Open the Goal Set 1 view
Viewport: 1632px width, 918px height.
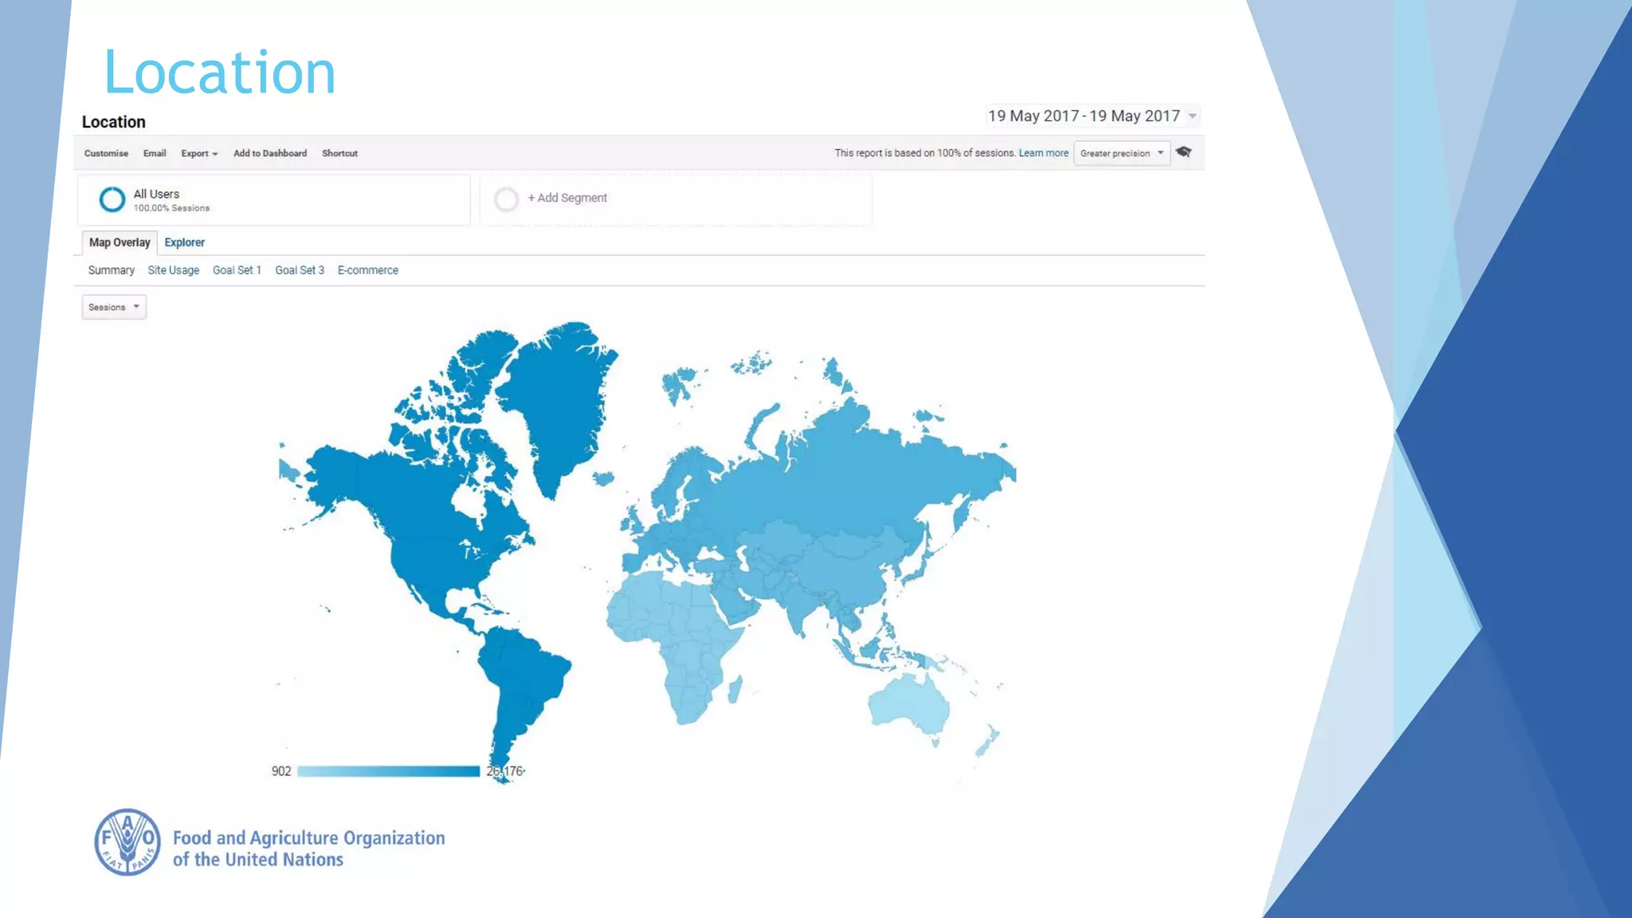(x=237, y=270)
